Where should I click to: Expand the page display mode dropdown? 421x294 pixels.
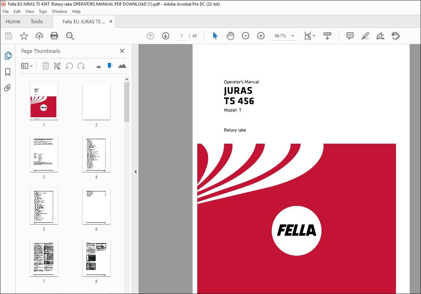[x=313, y=35]
